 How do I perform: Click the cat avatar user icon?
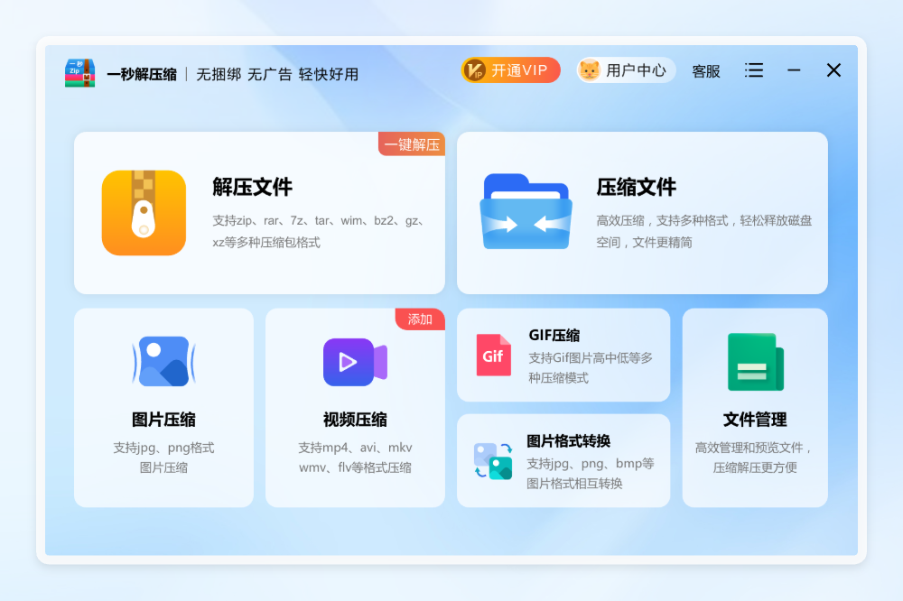(x=590, y=70)
